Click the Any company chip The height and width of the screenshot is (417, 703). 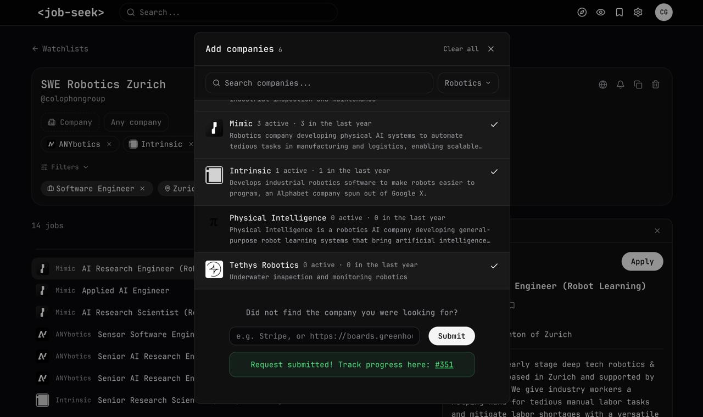coord(136,122)
